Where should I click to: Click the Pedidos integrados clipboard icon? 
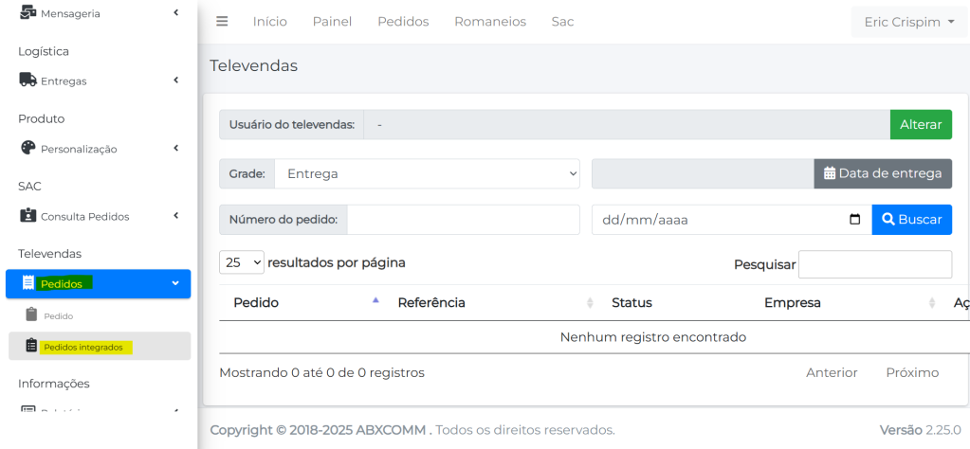point(31,347)
